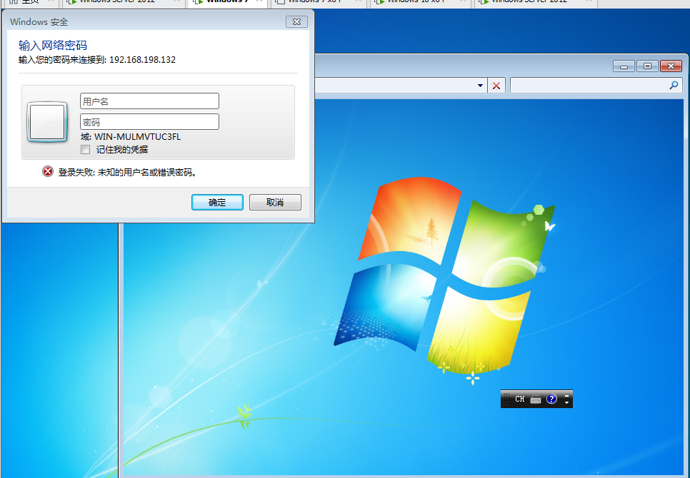Click the 登录失败 error message text

click(x=128, y=172)
